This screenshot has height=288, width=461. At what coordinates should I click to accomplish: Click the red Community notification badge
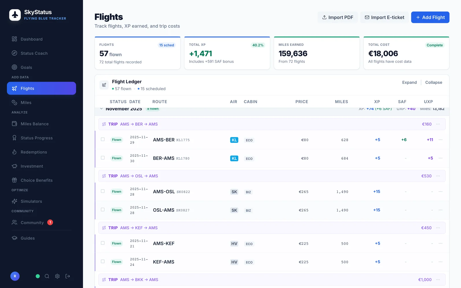(50, 222)
